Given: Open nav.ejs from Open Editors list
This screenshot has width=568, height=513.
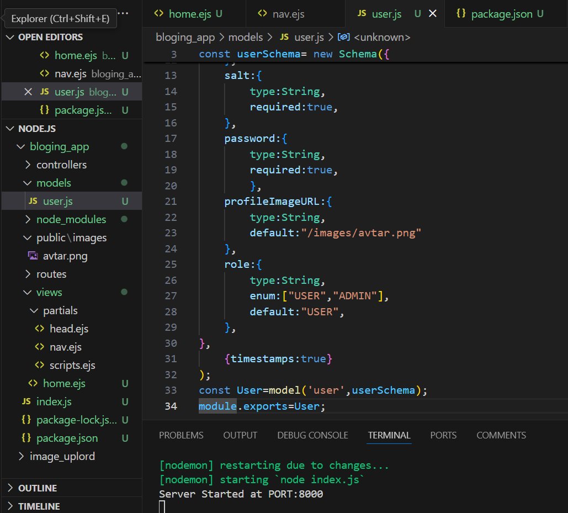Looking at the screenshot, I should click(x=72, y=73).
